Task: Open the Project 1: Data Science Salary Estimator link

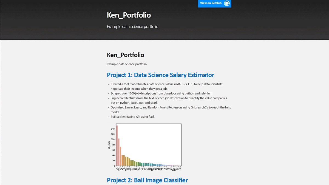Action: click(160, 75)
